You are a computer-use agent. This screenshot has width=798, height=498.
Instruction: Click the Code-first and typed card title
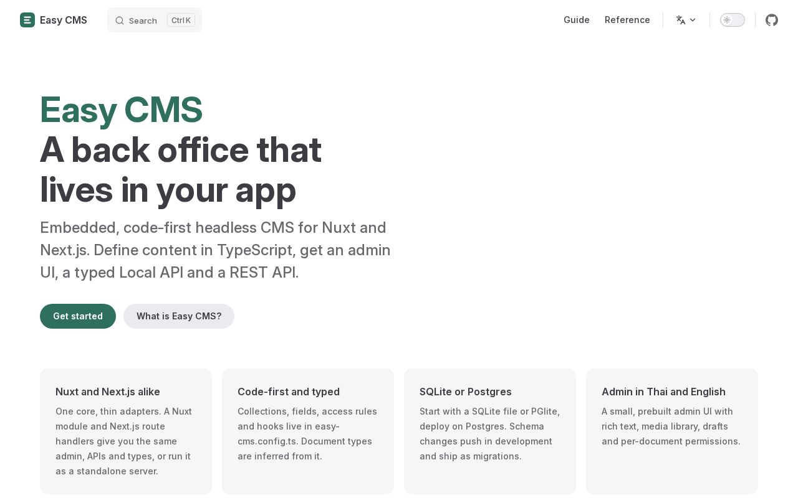(x=289, y=392)
